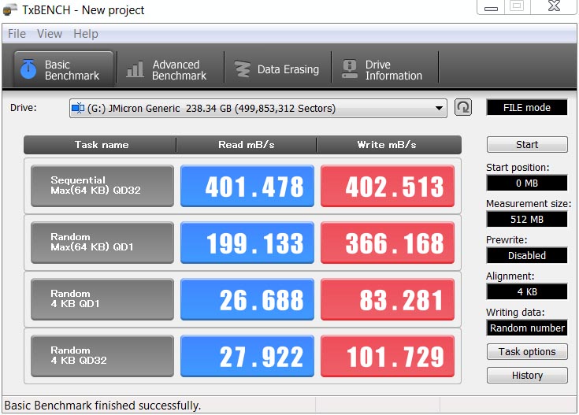Click the stopwatch icon on Basic Benchmark
The height and width of the screenshot is (415, 579).
point(28,69)
